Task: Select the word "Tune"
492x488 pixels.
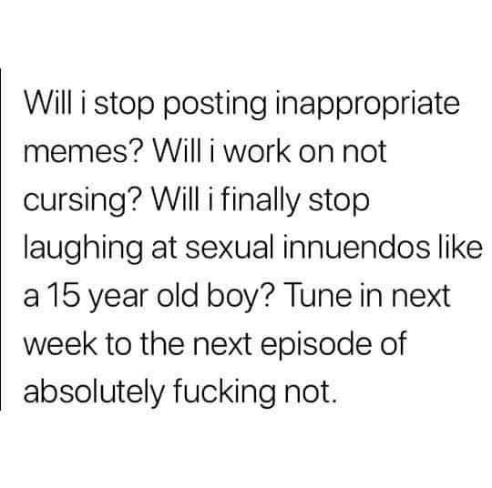Action: click(316, 296)
